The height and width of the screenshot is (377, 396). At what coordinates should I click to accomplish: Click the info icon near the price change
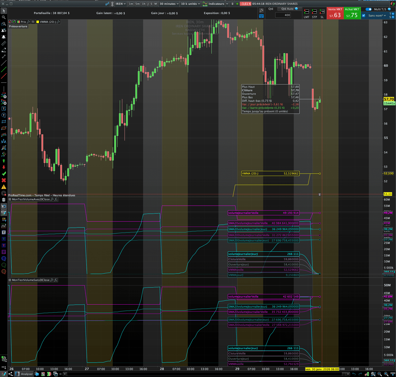coord(232,4)
